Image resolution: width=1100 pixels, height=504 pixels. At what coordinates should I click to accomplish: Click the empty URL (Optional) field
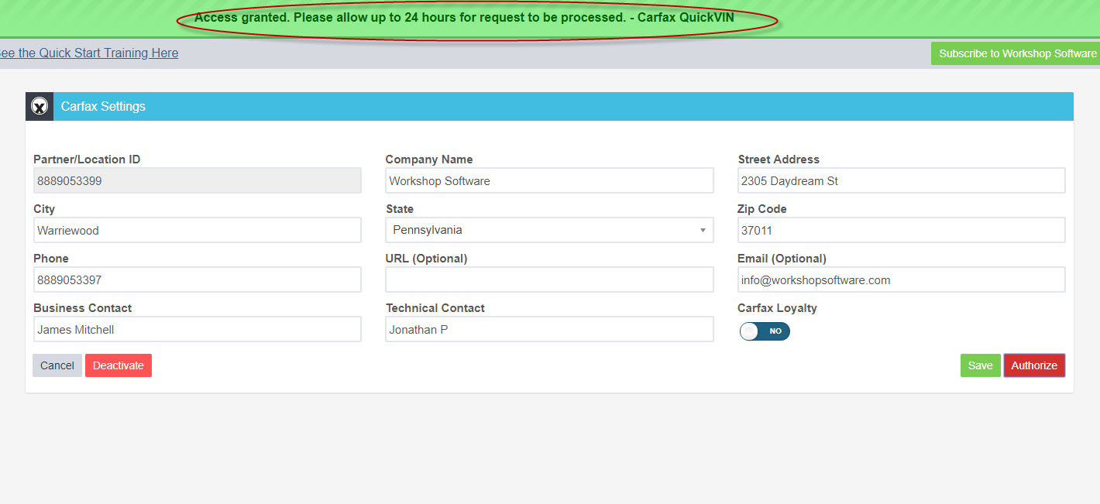[x=549, y=279]
